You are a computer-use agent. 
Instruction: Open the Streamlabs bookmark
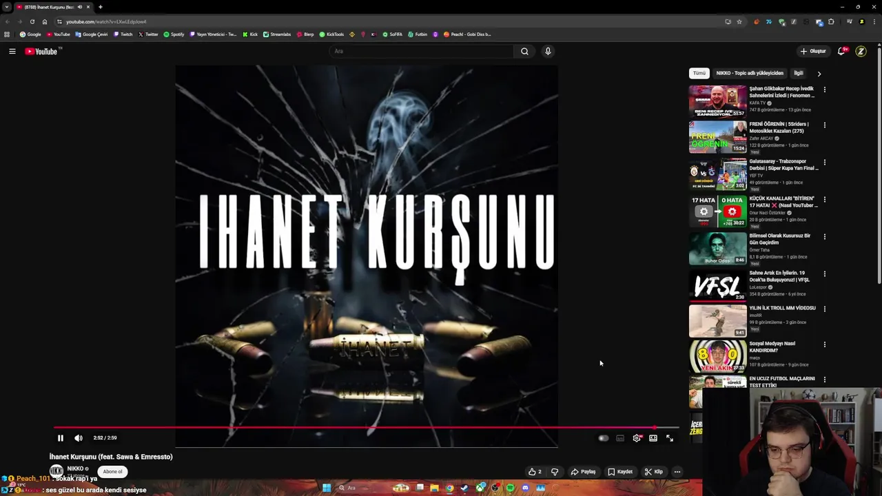278,34
